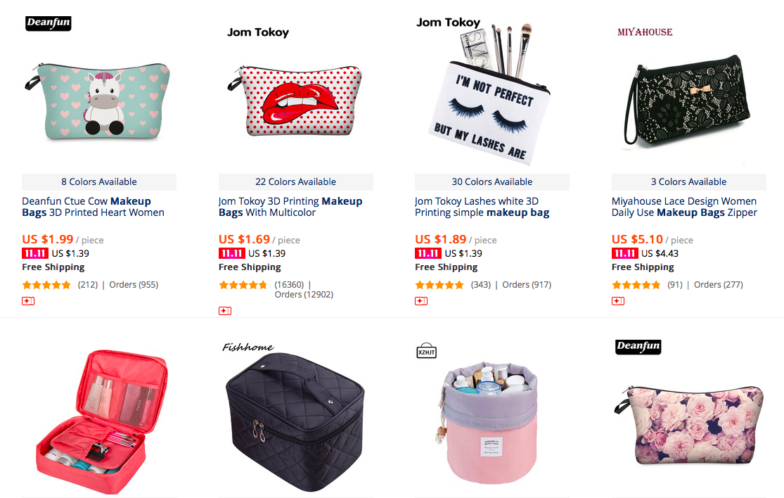784x498 pixels.
Task: Click the star rating of the Jom Tokoy 3D Printing bag
Action: 243,285
